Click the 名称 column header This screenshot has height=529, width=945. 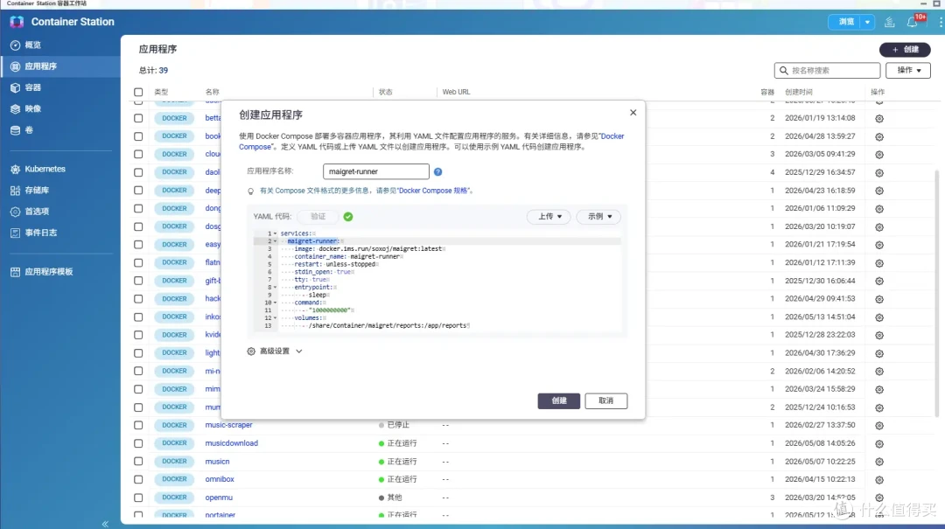(x=212, y=92)
